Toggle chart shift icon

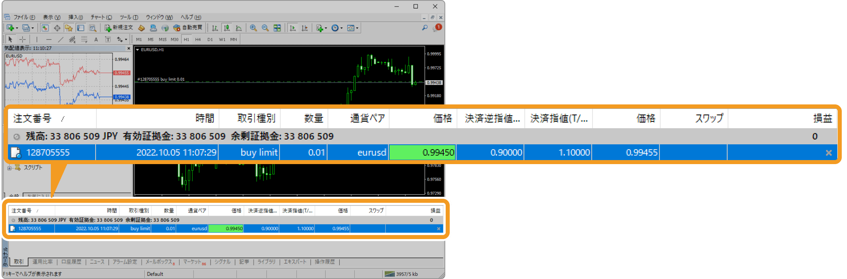tap(305, 28)
